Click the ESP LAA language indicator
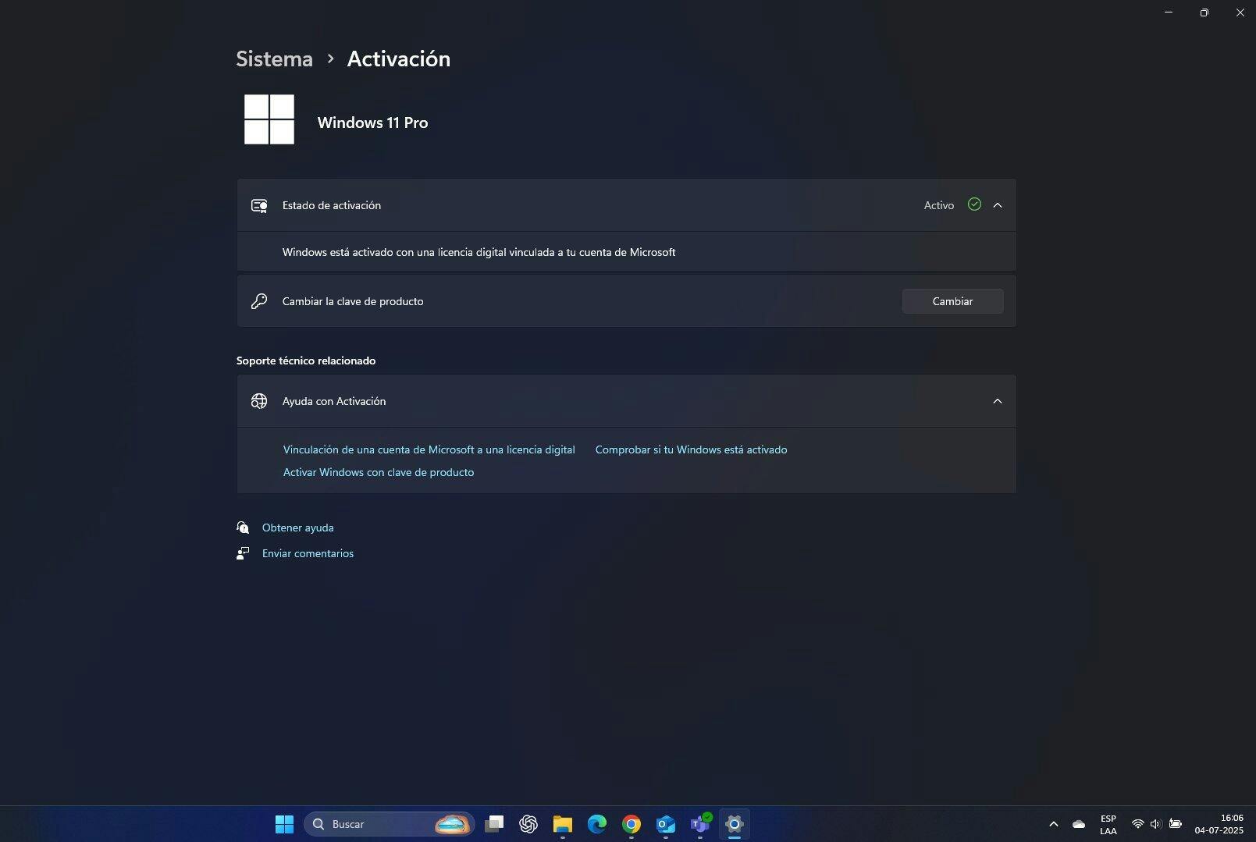 click(1108, 825)
